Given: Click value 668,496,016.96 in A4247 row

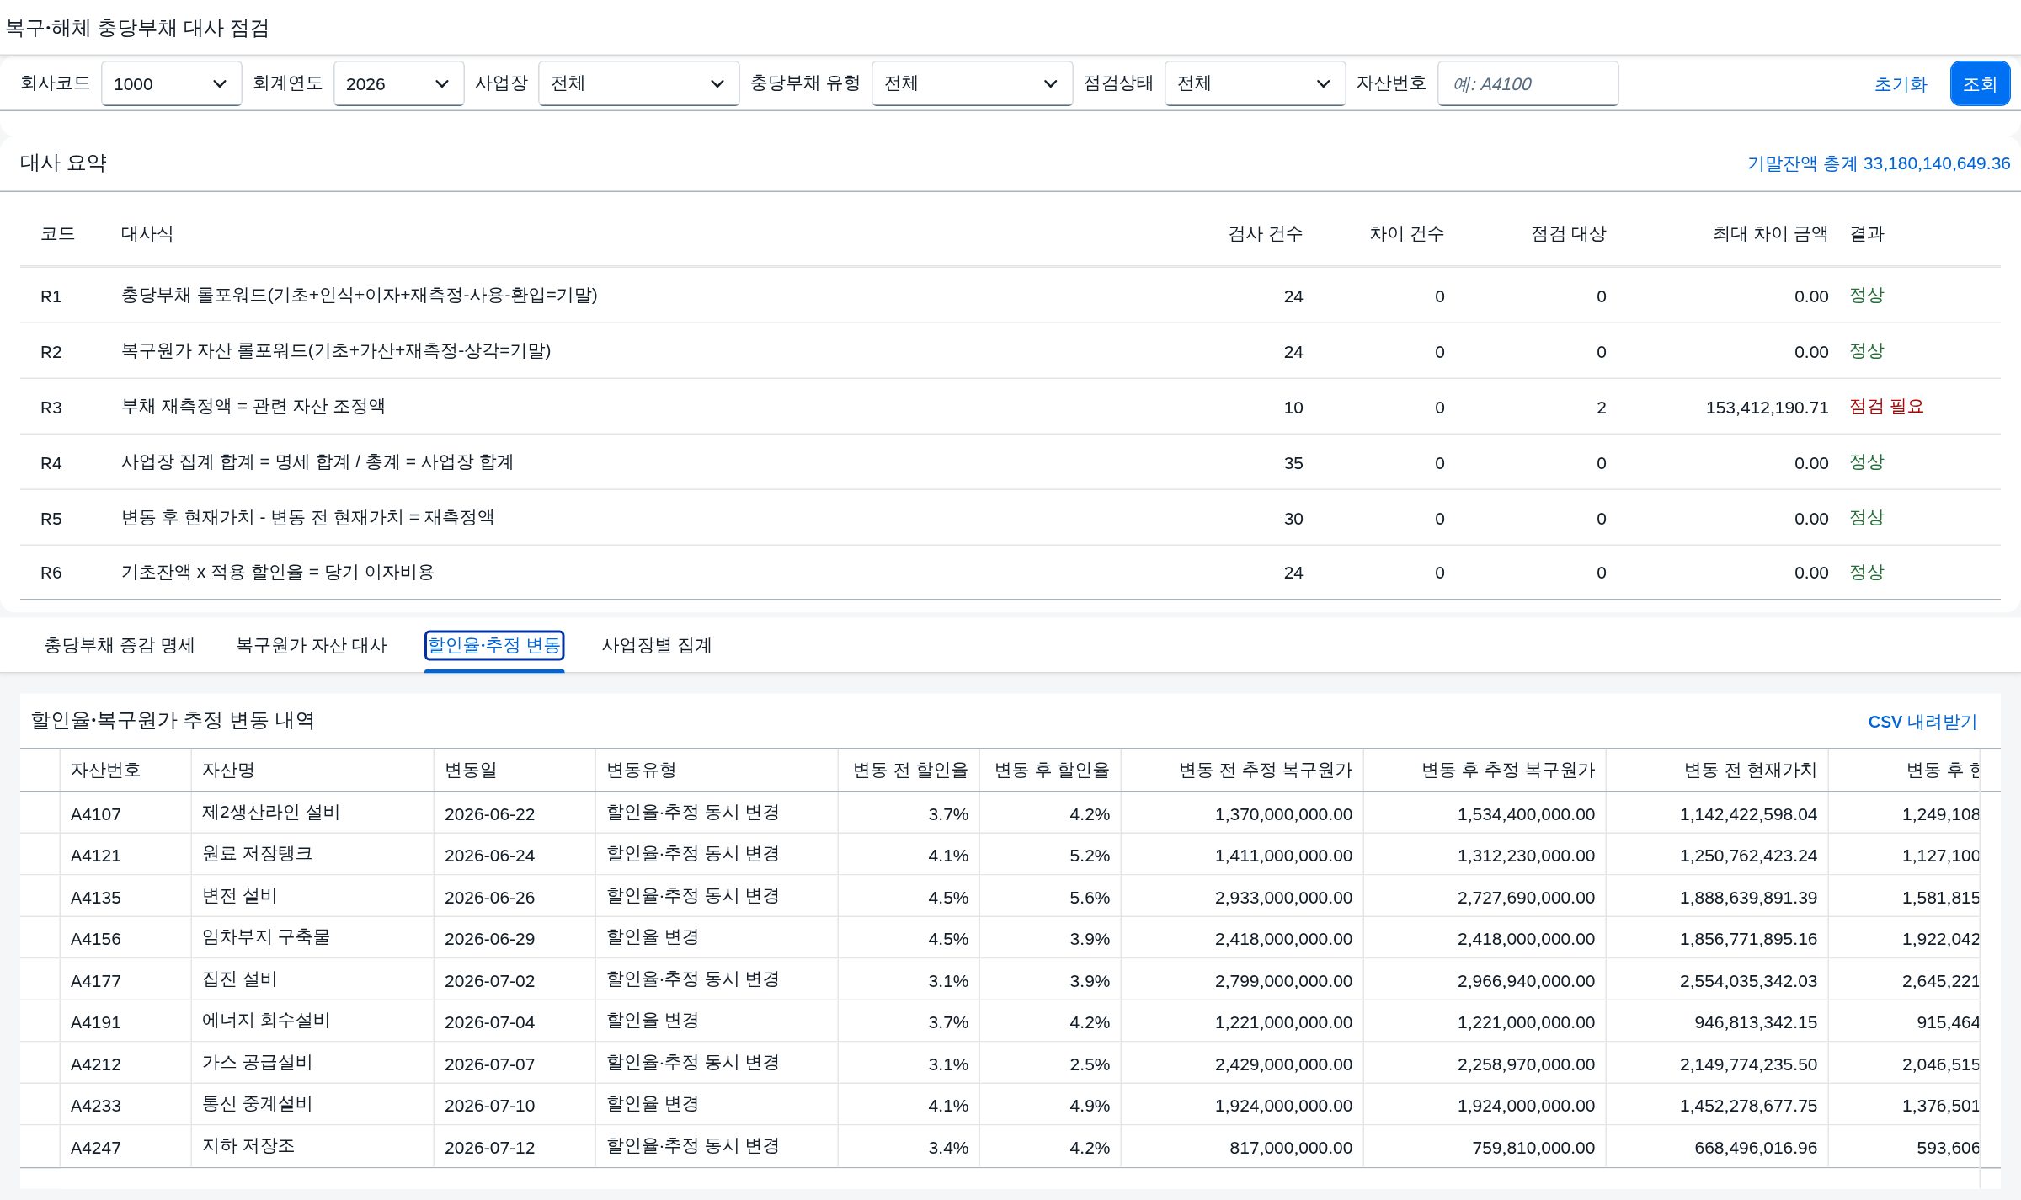Looking at the screenshot, I should pyautogui.click(x=1756, y=1148).
